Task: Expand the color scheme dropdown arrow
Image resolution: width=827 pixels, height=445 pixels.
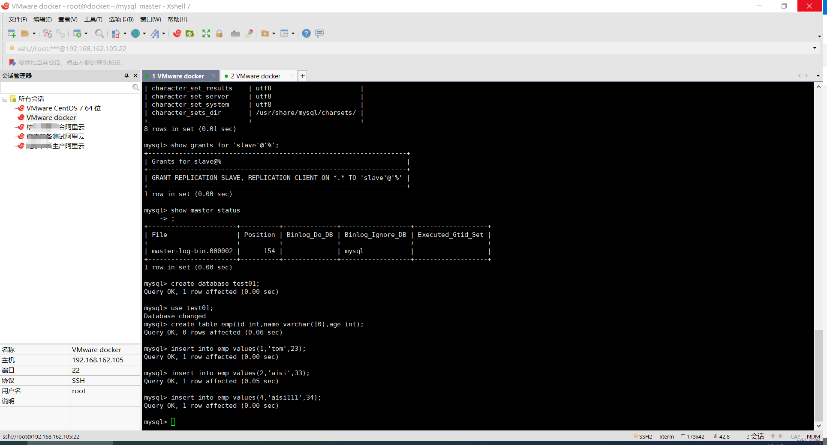Action: coord(125,33)
